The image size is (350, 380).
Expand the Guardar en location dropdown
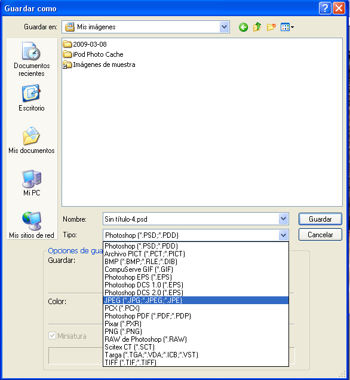pos(225,27)
